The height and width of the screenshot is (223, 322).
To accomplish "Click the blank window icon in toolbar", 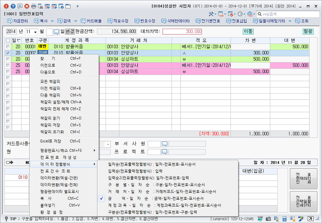I will 68,6.
